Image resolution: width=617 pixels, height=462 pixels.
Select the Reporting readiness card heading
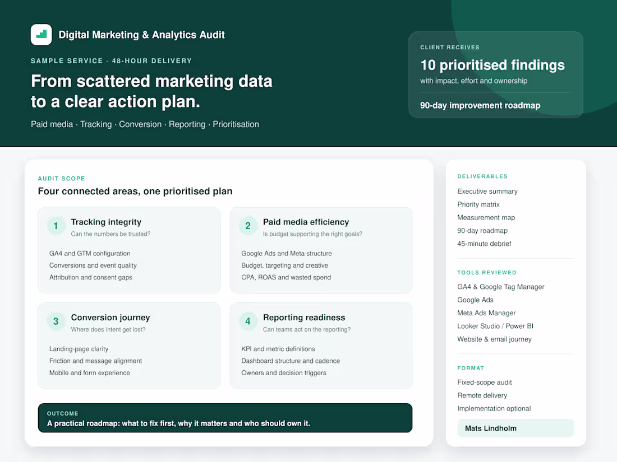pos(304,318)
